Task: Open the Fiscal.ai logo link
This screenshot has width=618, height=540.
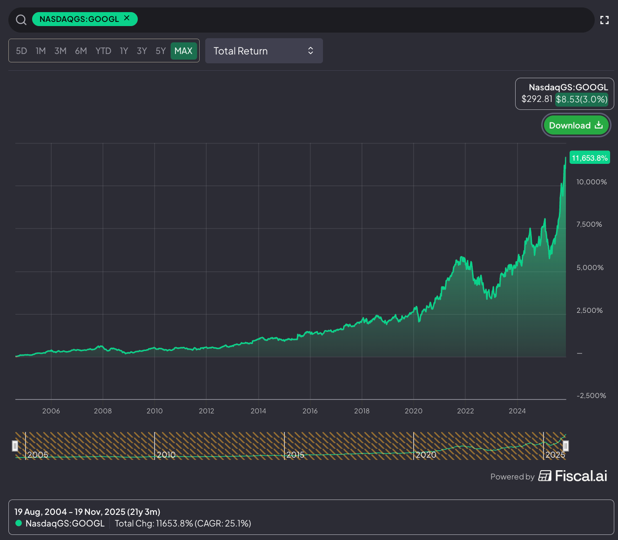Action: click(573, 476)
